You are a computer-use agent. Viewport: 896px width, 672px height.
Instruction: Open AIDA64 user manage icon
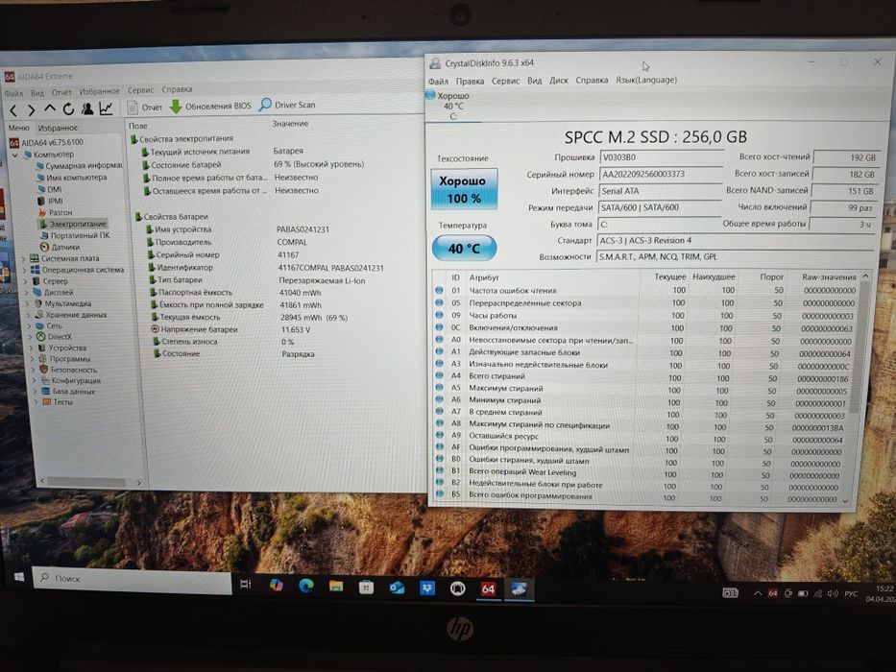pos(87,108)
